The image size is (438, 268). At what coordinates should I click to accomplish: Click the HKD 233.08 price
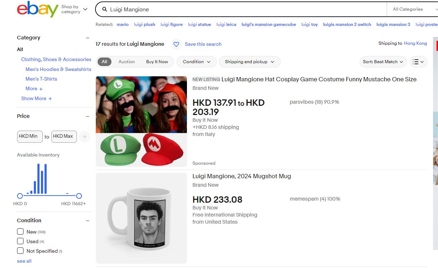tap(218, 199)
